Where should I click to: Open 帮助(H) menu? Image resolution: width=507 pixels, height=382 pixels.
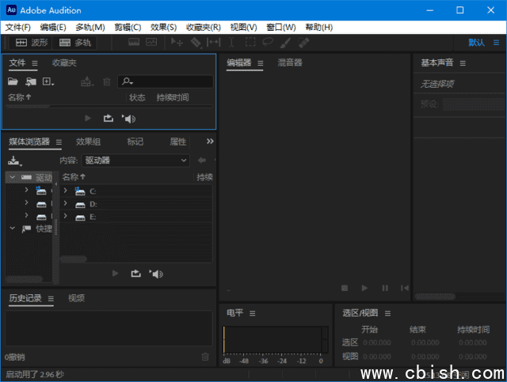318,28
